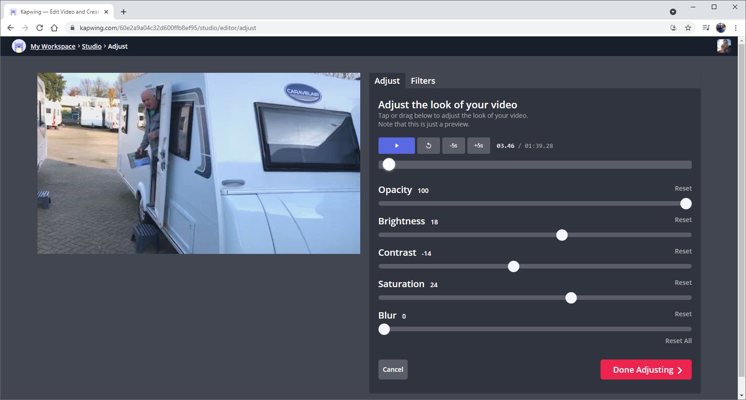The width and height of the screenshot is (746, 400).
Task: Reset the Contrast value
Action: (683, 251)
